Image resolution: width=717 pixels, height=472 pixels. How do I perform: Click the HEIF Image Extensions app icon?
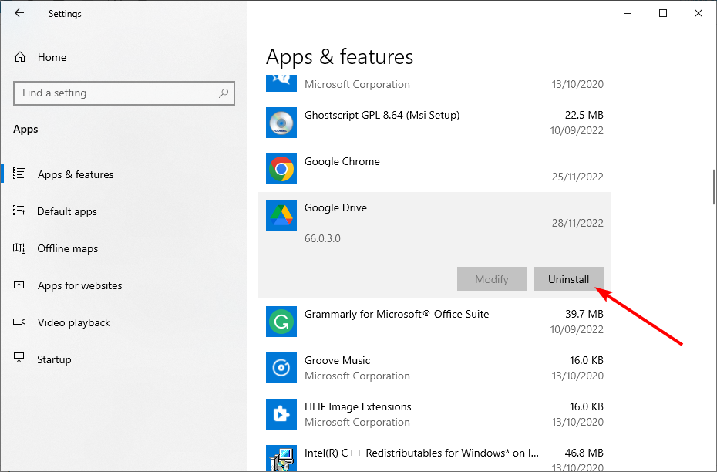tap(281, 414)
